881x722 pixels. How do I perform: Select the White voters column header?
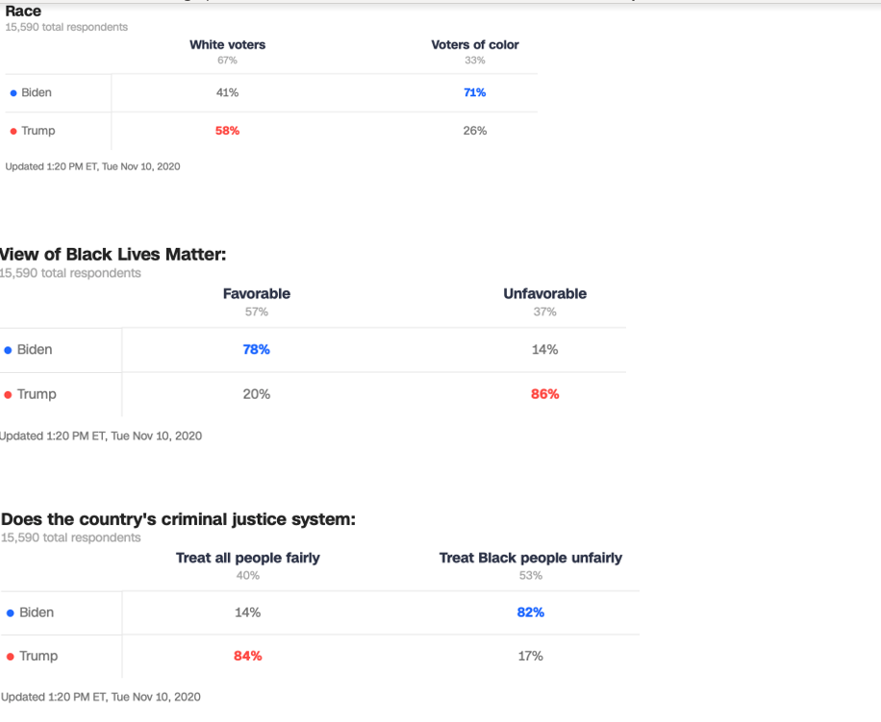click(227, 45)
